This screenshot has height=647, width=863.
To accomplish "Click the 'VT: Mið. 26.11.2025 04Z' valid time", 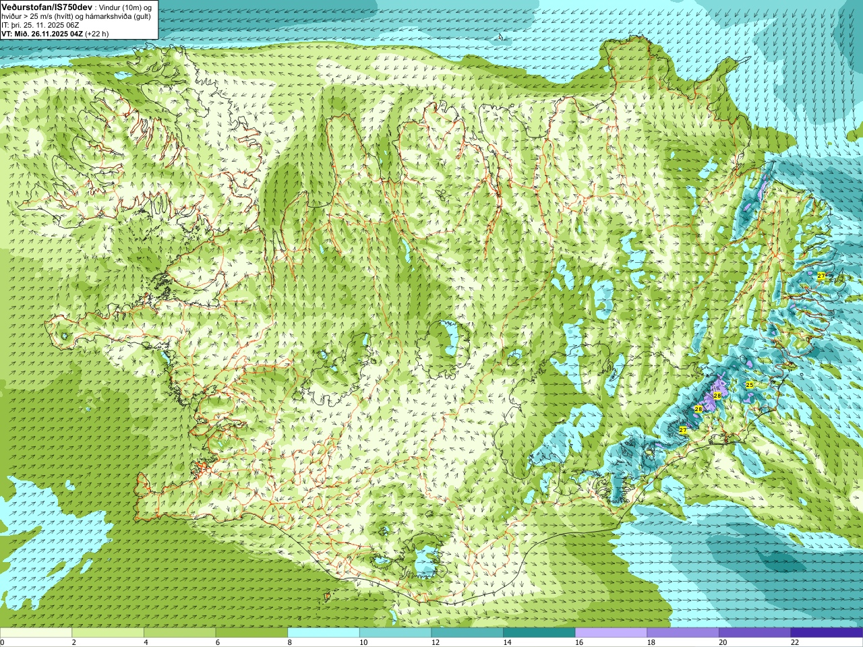I will [x=42, y=34].
